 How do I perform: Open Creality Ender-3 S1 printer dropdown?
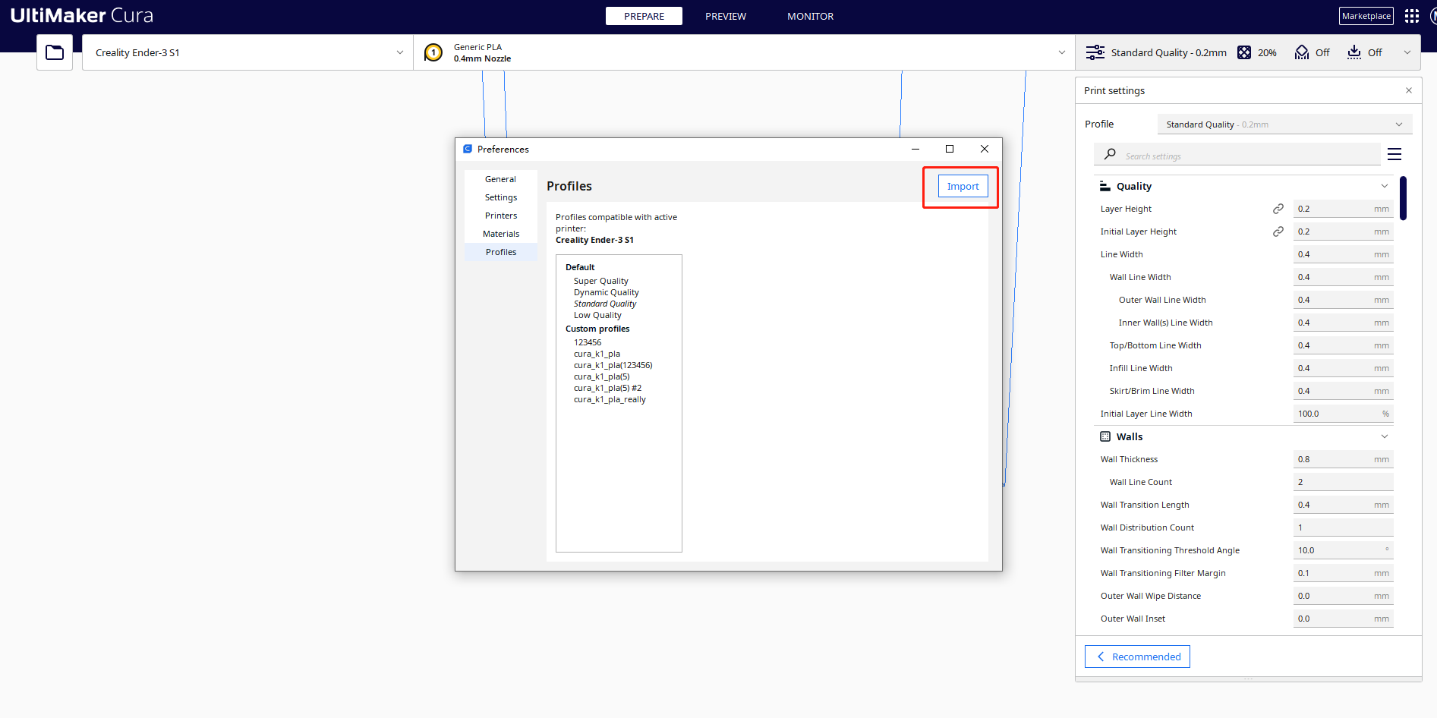[247, 52]
